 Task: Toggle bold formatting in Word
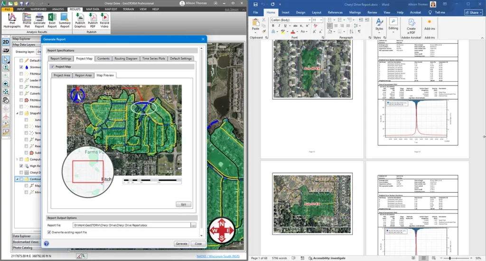pyautogui.click(x=273, y=26)
